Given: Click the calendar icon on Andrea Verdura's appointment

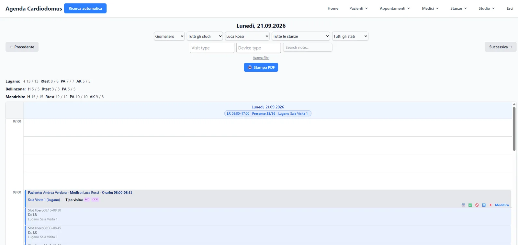Looking at the screenshot, I should [463, 205].
